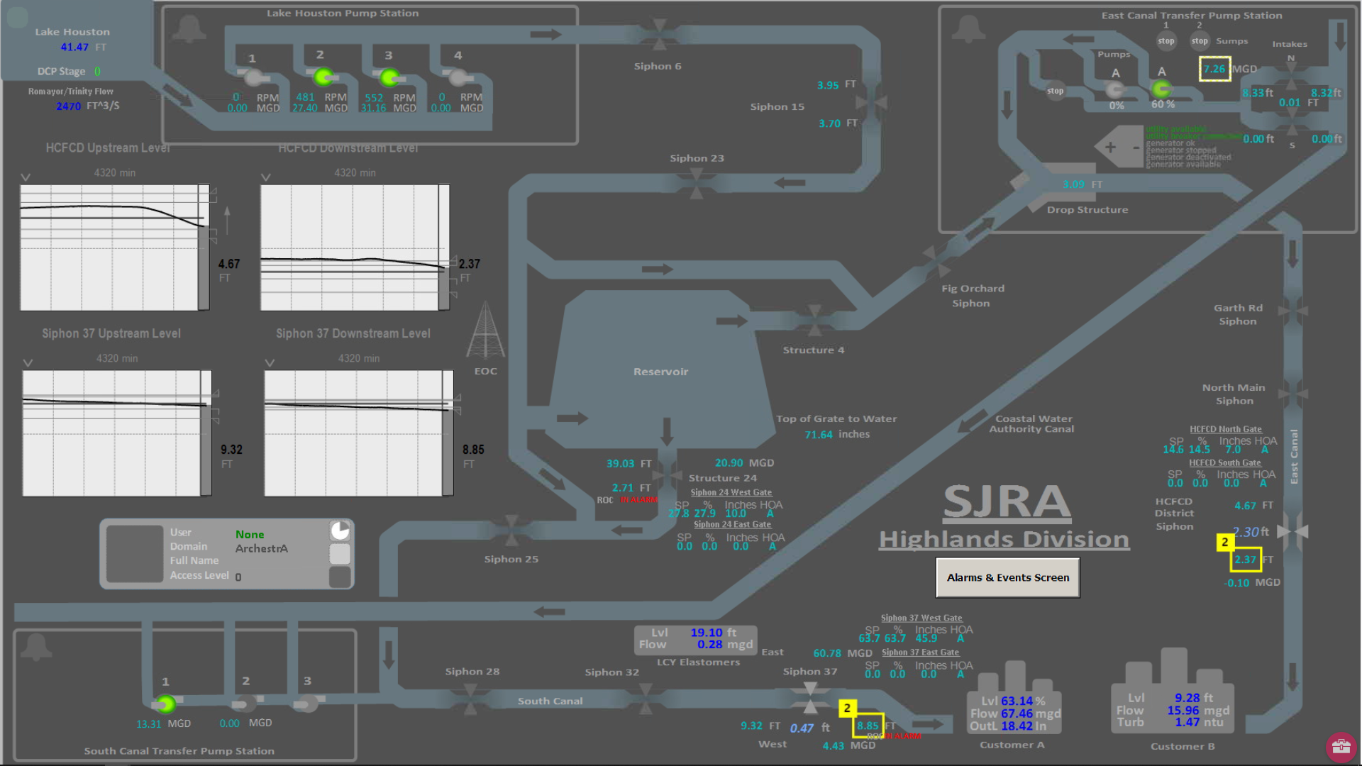The height and width of the screenshot is (766, 1362).
Task: Open HCFCD South Gate link
Action: (1225, 463)
